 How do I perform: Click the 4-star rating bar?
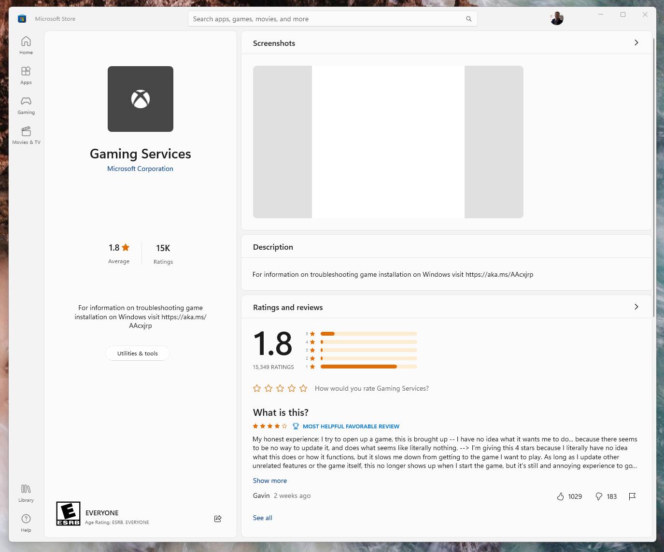368,342
